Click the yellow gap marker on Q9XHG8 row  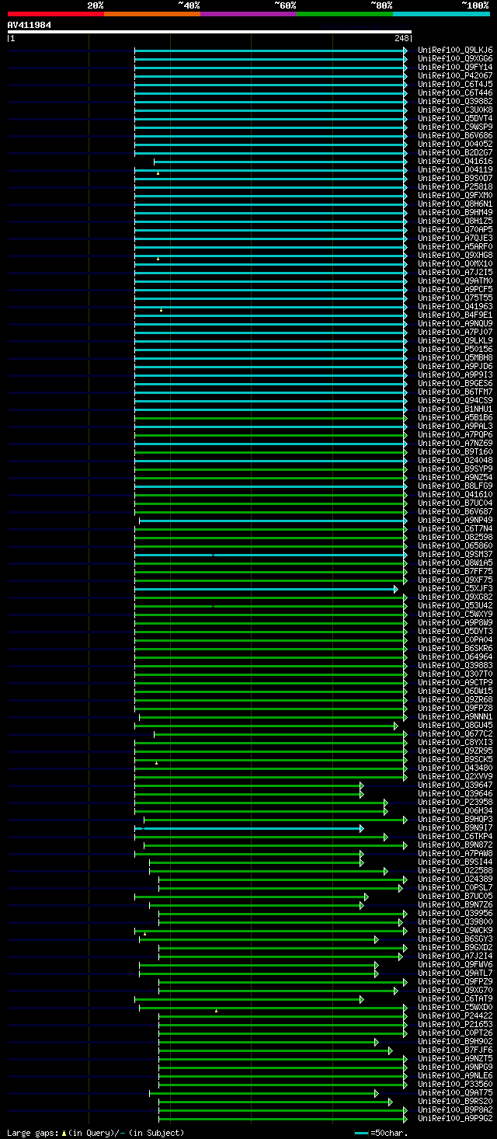pyautogui.click(x=158, y=259)
